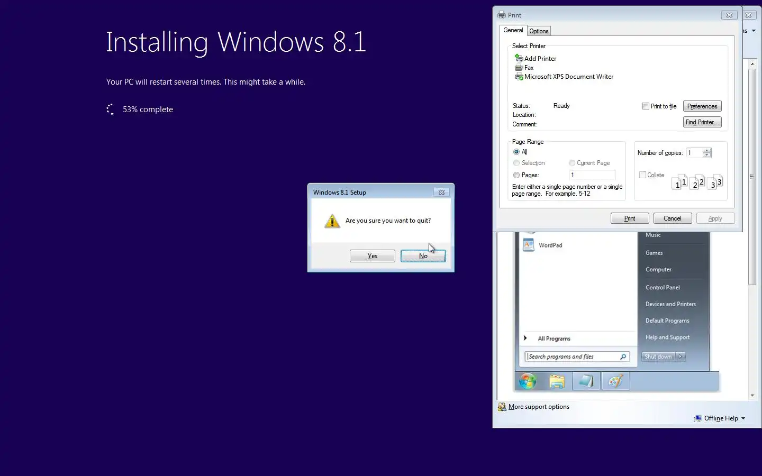Click the '53% complete' text
762x476 pixels.
(148, 109)
